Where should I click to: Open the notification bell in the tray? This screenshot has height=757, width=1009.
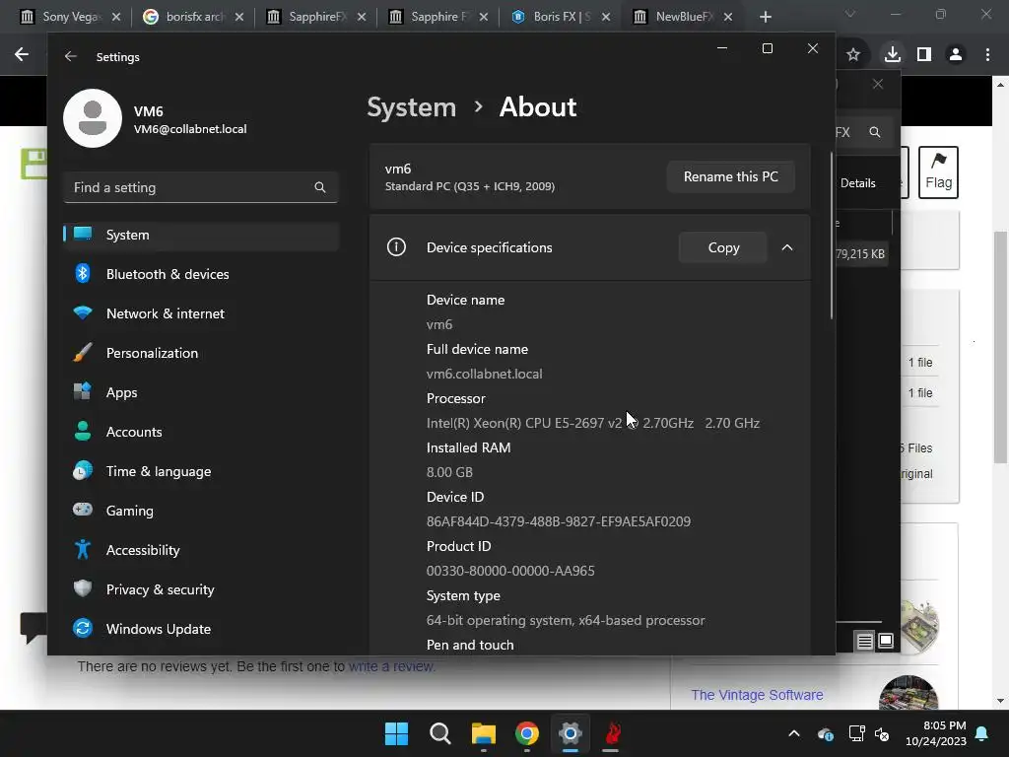point(982,733)
